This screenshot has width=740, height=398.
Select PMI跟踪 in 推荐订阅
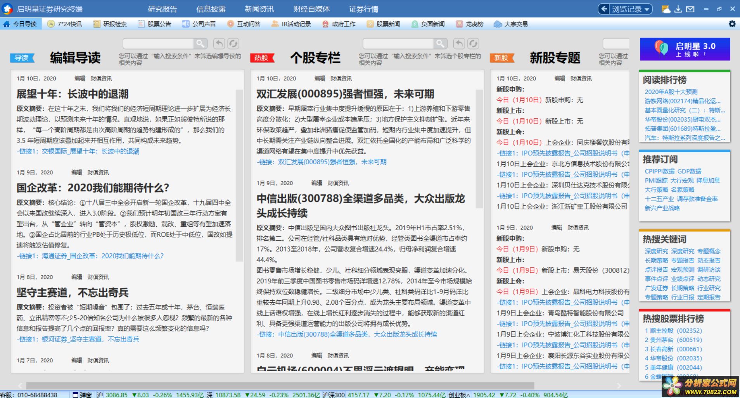tap(656, 181)
